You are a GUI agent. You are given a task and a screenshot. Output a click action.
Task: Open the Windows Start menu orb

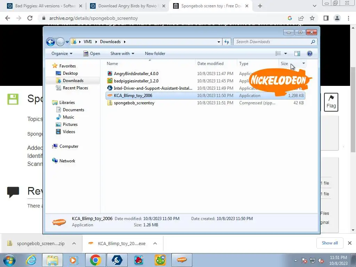click(9, 260)
